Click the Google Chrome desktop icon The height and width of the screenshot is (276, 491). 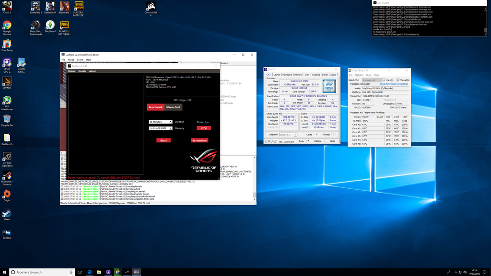coord(7,25)
